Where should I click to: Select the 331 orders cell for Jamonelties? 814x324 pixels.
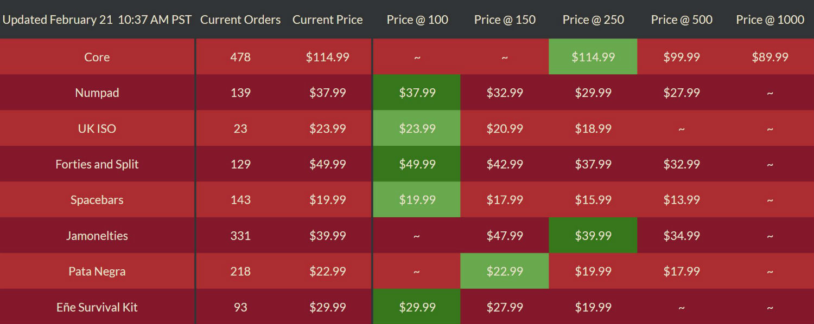pyautogui.click(x=240, y=236)
